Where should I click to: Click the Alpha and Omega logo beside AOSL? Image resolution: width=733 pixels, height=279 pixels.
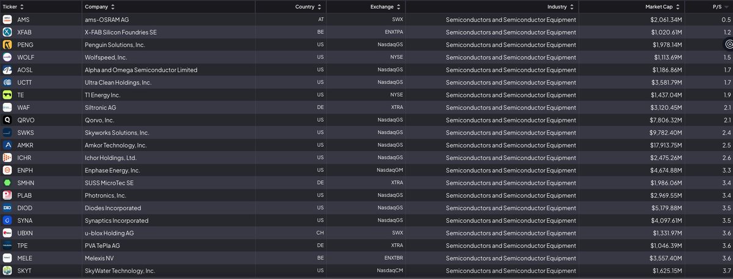coord(7,70)
